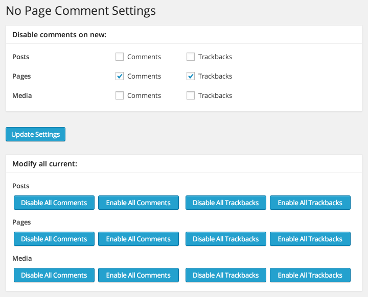Enable Comments checkbox for new Posts
368x297 pixels.
pos(120,57)
